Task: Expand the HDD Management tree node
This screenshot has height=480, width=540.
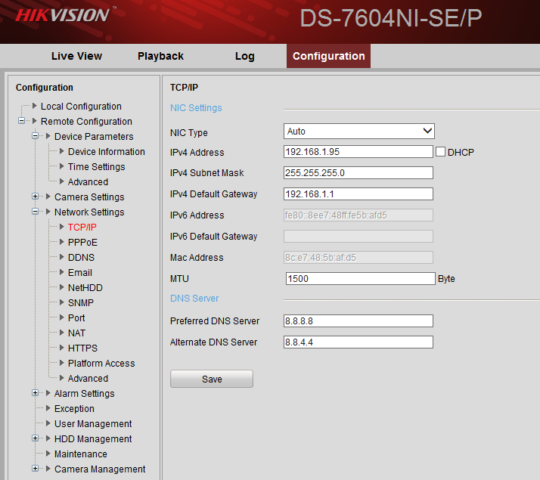Action: 36,439
